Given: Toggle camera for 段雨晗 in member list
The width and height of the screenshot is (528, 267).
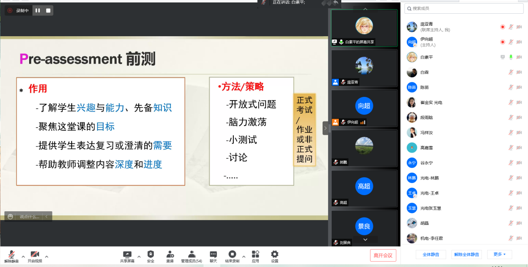Looking at the screenshot, I should [519, 118].
